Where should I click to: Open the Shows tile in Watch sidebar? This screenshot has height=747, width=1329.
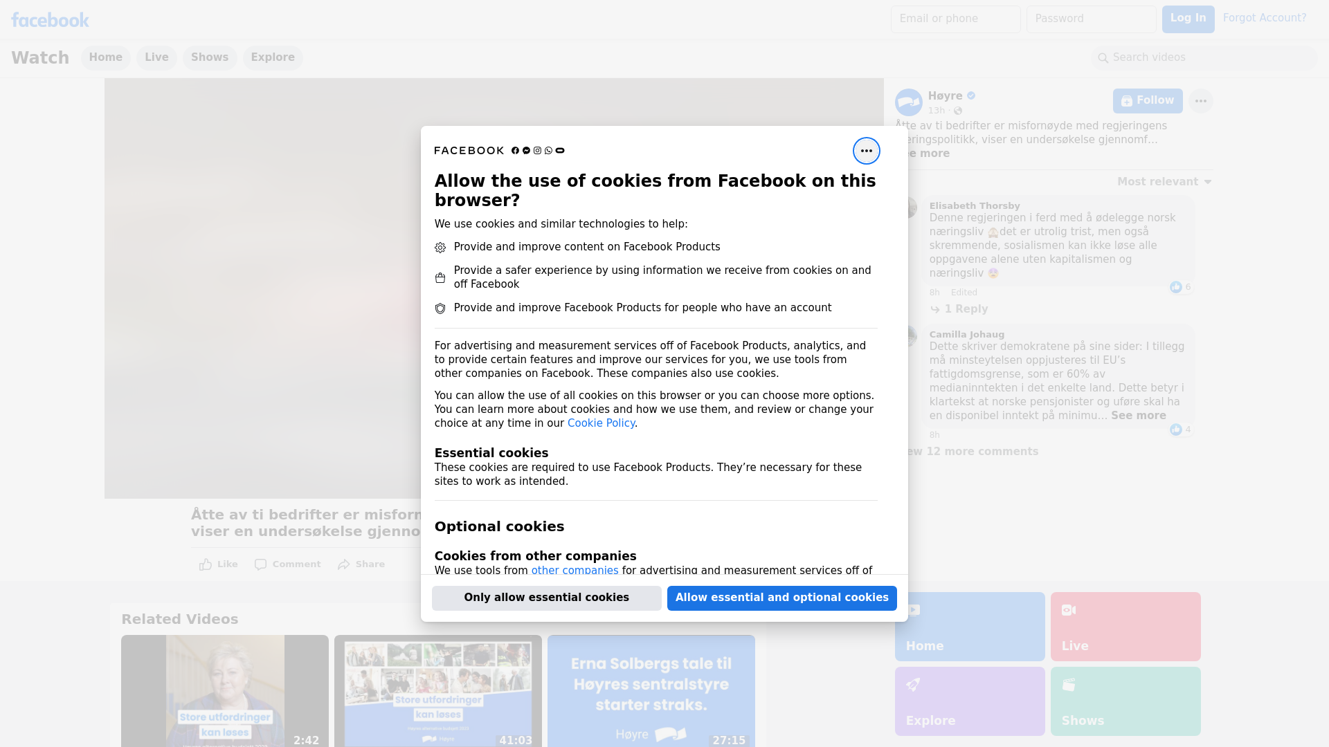tap(1125, 701)
